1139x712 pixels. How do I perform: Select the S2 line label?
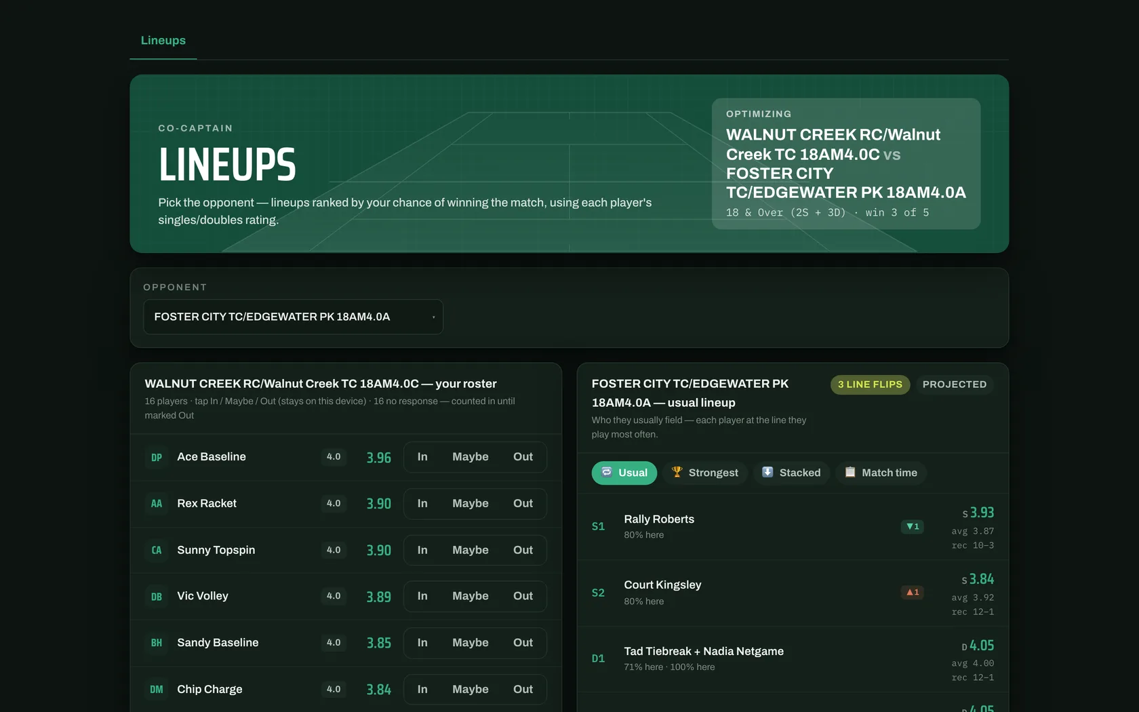(x=598, y=593)
